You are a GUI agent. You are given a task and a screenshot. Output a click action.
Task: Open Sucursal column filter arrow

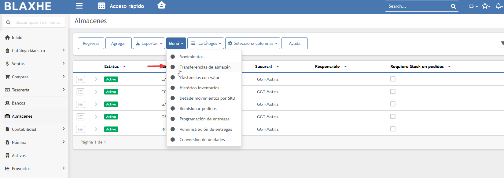coord(278,66)
